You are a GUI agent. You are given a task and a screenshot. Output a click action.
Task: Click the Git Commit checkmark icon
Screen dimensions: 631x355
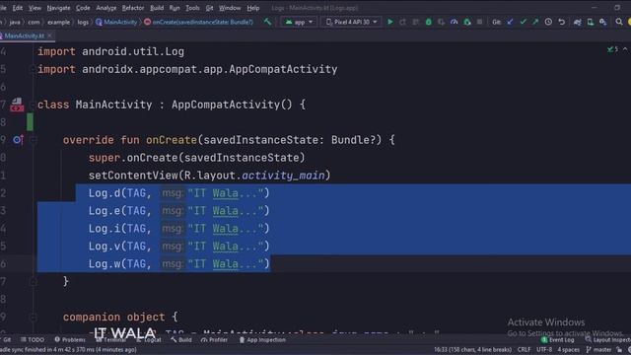click(x=523, y=22)
